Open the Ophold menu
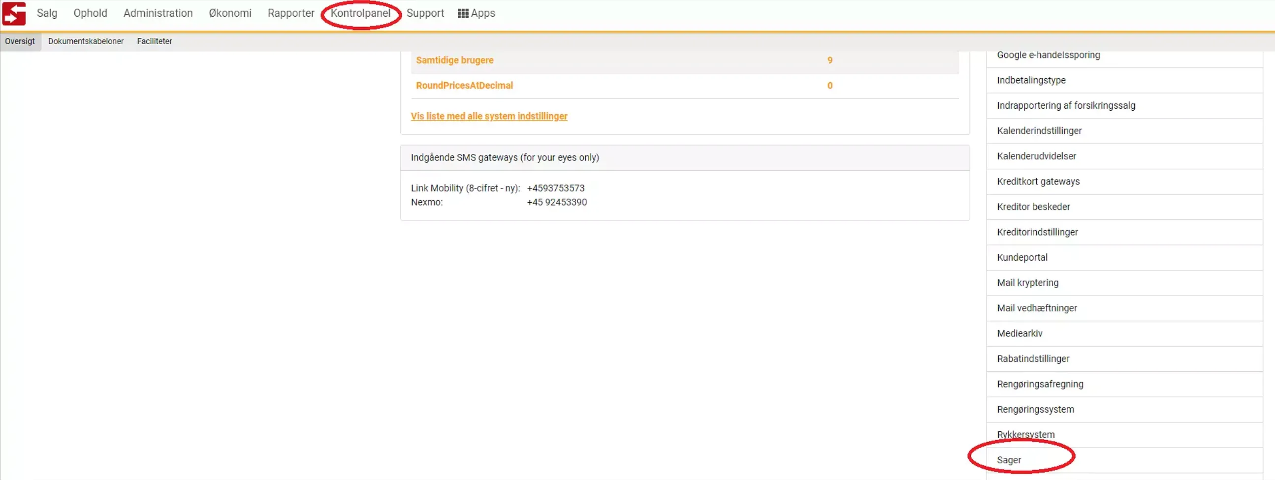 [x=90, y=13]
